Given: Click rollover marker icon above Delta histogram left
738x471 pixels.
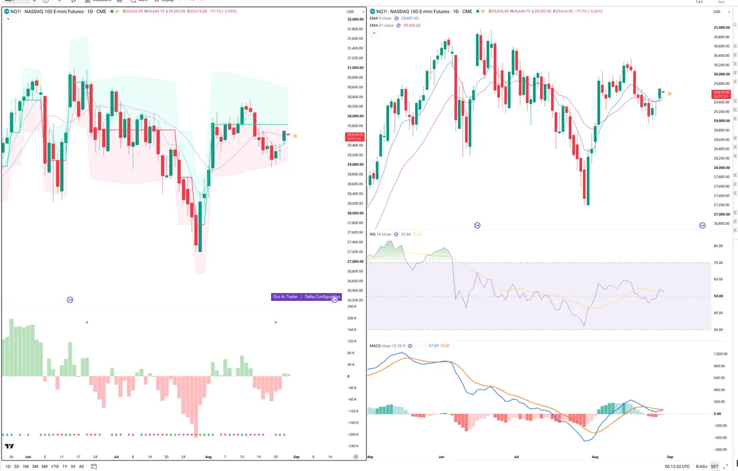Looking at the screenshot, I should (x=70, y=300).
